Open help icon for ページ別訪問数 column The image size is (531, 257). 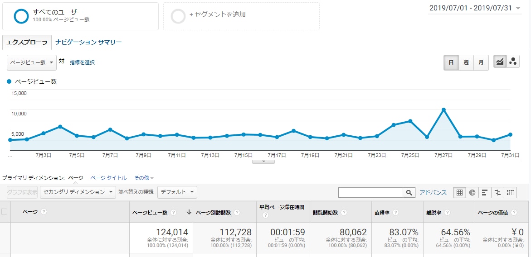(237, 212)
